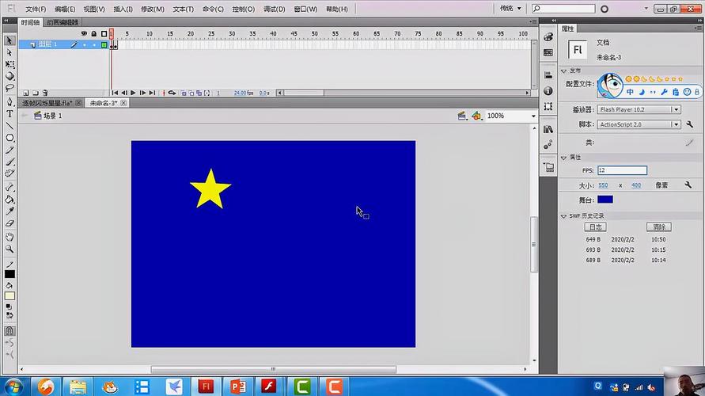Toggle the Loop playback button
This screenshot has height=396, width=705.
[x=172, y=93]
